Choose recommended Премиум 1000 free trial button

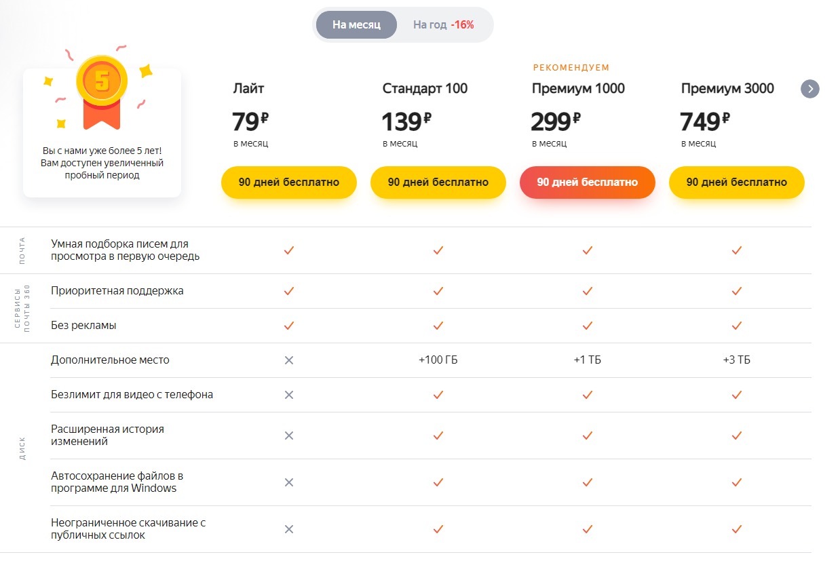pyautogui.click(x=588, y=182)
